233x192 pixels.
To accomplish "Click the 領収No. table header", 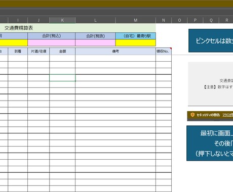I will (164, 52).
